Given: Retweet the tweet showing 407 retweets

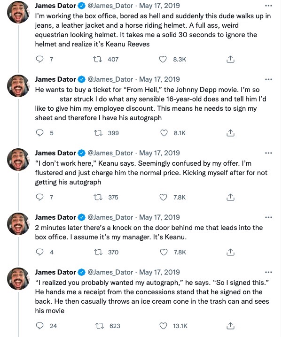Looking at the screenshot, I should tap(97, 59).
